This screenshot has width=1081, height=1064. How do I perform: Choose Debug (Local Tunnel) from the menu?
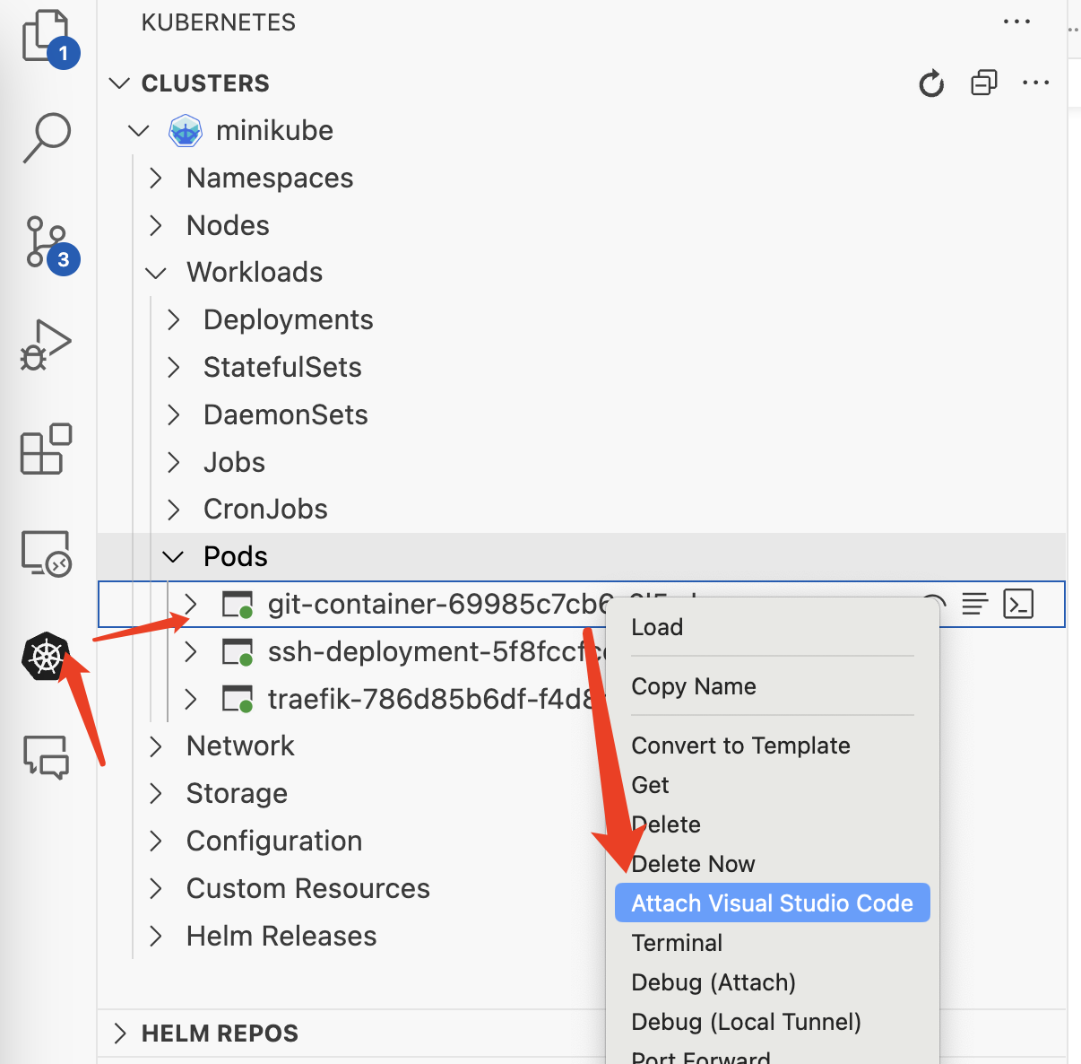pos(773,1022)
